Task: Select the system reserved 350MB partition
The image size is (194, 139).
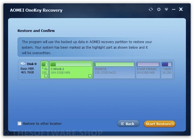Action: 45,70
